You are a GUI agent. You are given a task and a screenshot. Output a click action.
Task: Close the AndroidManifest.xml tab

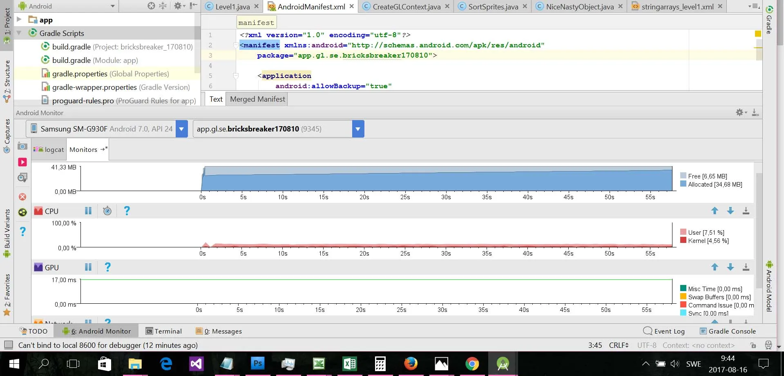coord(351,6)
